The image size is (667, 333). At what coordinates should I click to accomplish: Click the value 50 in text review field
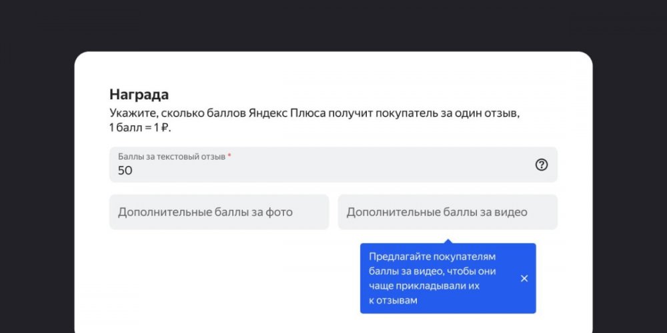125,170
